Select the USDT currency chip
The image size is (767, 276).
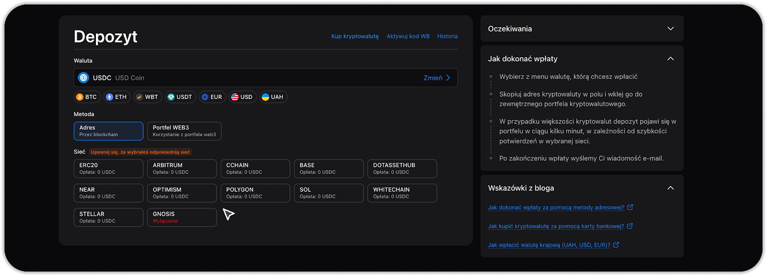[x=179, y=97]
